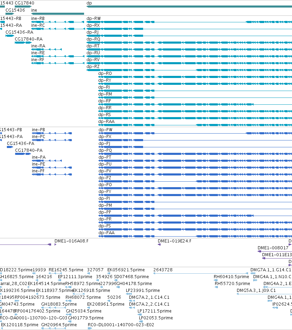Viewport: 292px width, 330px height.
Task: Select protein label dp-PY
Action: [x=105, y=192]
